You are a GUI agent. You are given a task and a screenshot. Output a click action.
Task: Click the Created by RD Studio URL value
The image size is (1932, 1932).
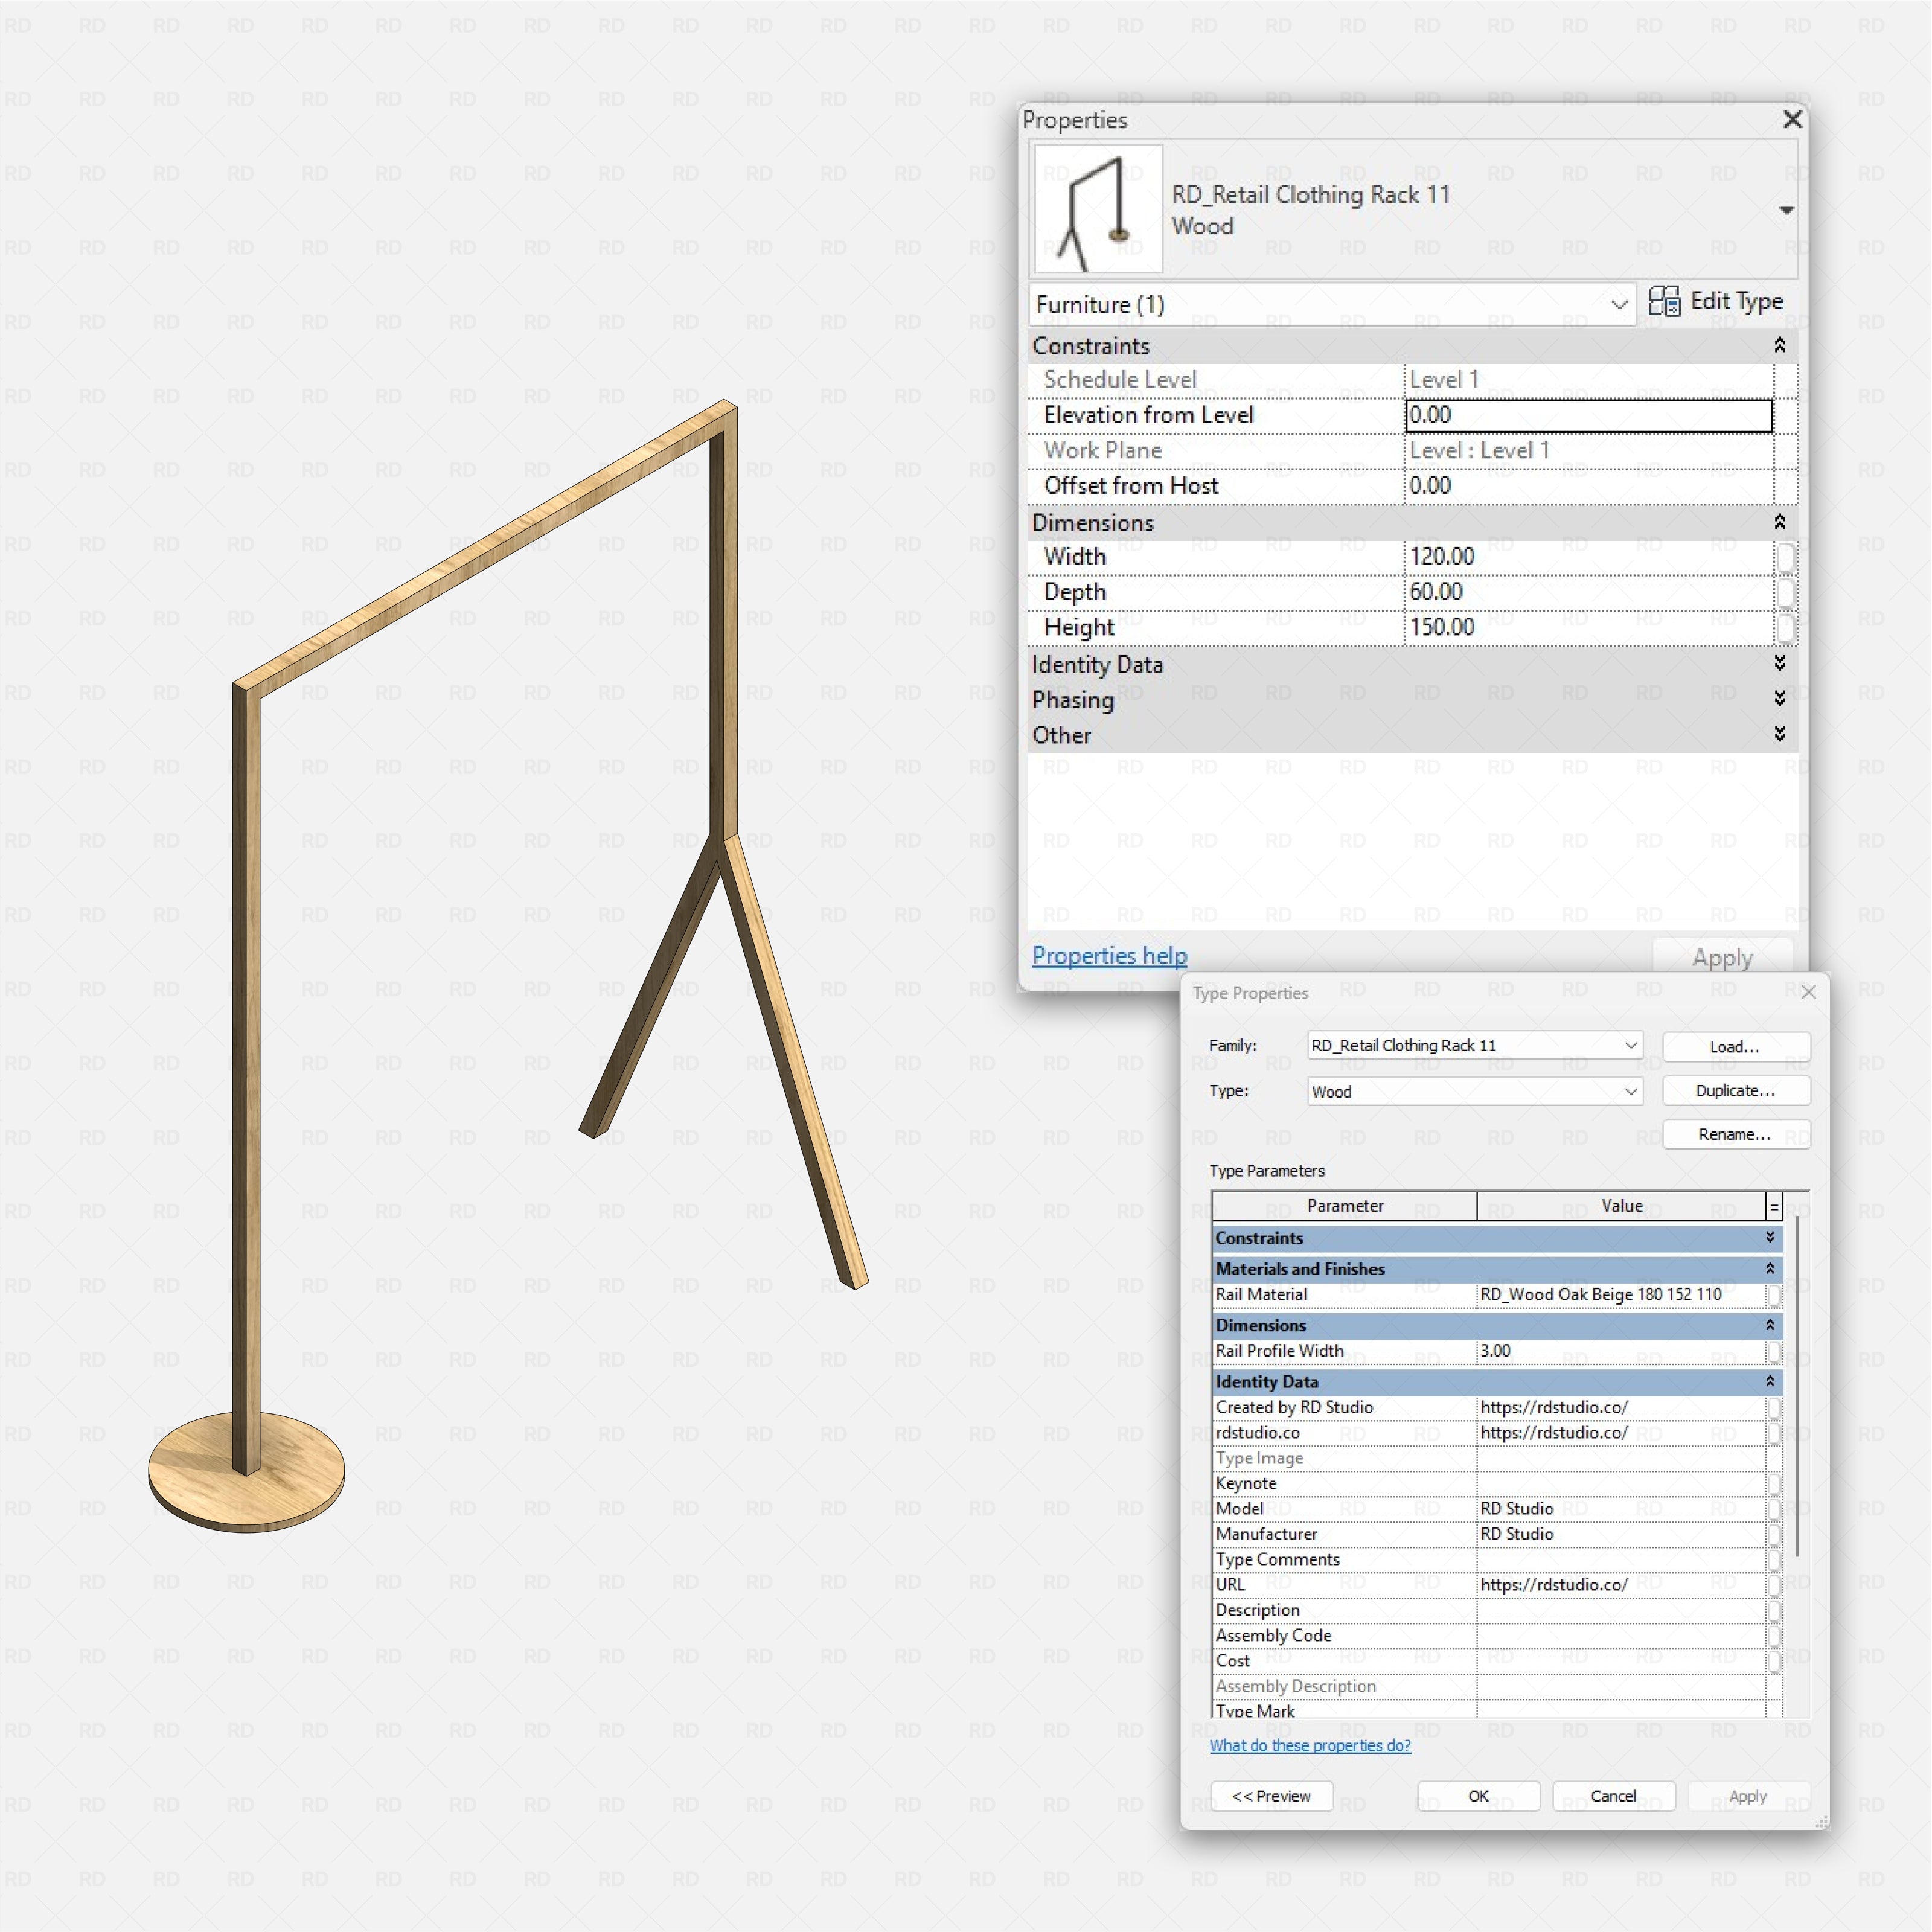click(1620, 1407)
